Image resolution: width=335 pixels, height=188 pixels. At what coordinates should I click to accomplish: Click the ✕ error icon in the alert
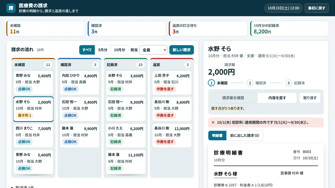coord(213,122)
